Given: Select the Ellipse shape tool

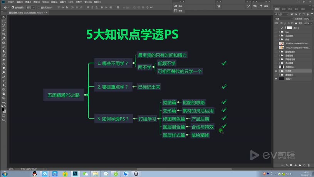Looking at the screenshot, I should tap(3, 89).
